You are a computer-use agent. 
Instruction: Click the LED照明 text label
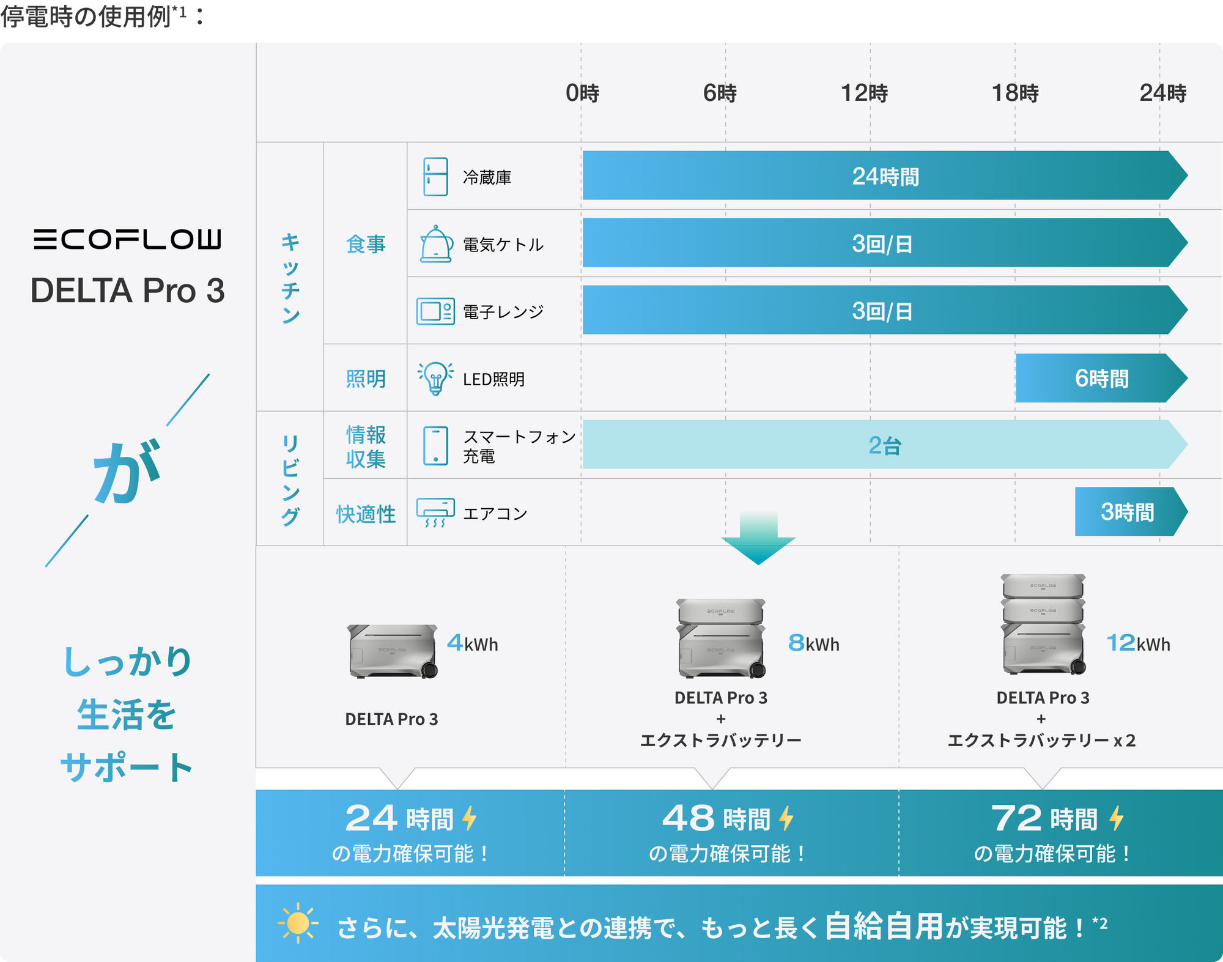click(494, 379)
